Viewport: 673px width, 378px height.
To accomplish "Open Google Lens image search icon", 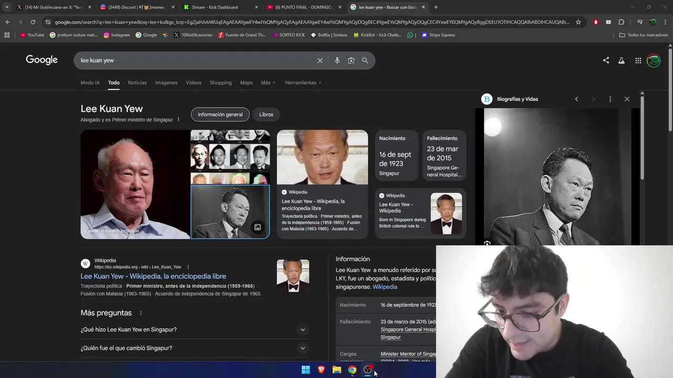I will pyautogui.click(x=351, y=60).
